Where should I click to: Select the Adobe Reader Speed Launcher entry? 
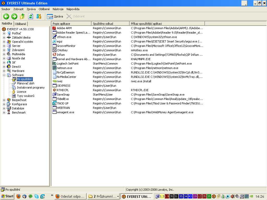[x=74, y=33]
